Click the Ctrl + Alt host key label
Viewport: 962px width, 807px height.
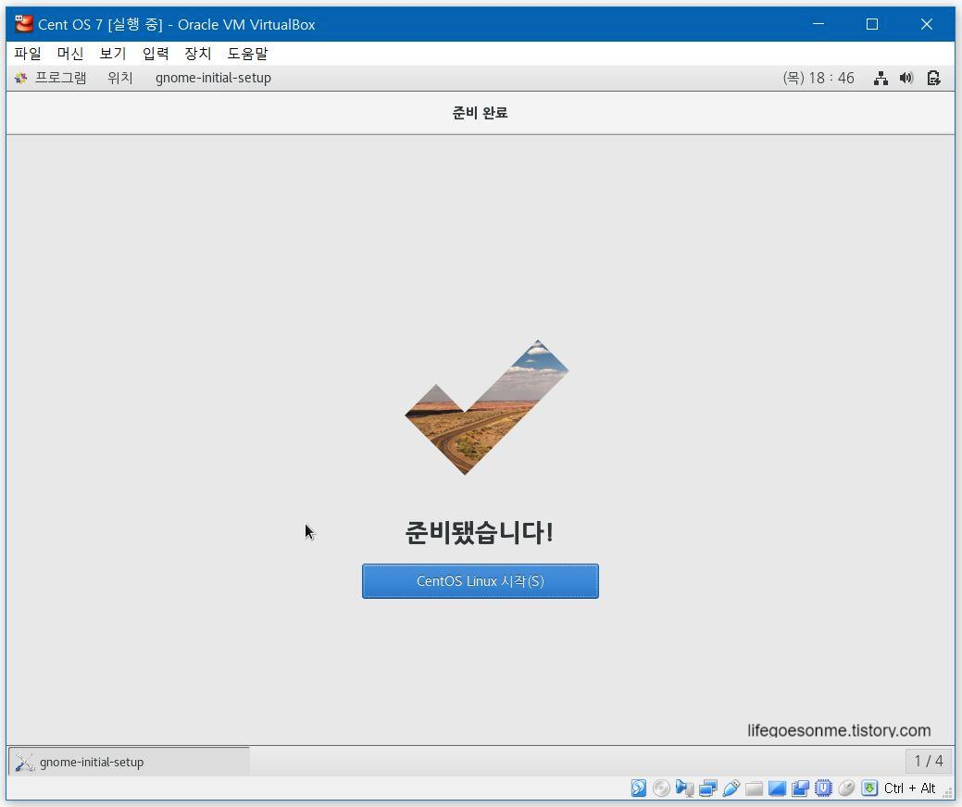point(909,788)
